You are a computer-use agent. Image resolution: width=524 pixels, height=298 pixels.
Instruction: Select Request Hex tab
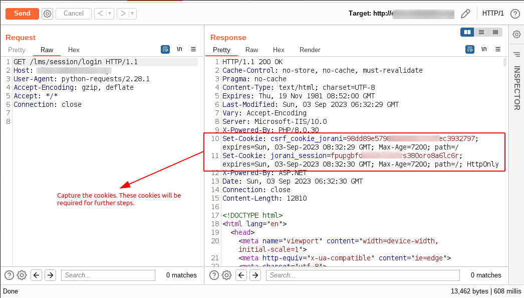pos(74,50)
